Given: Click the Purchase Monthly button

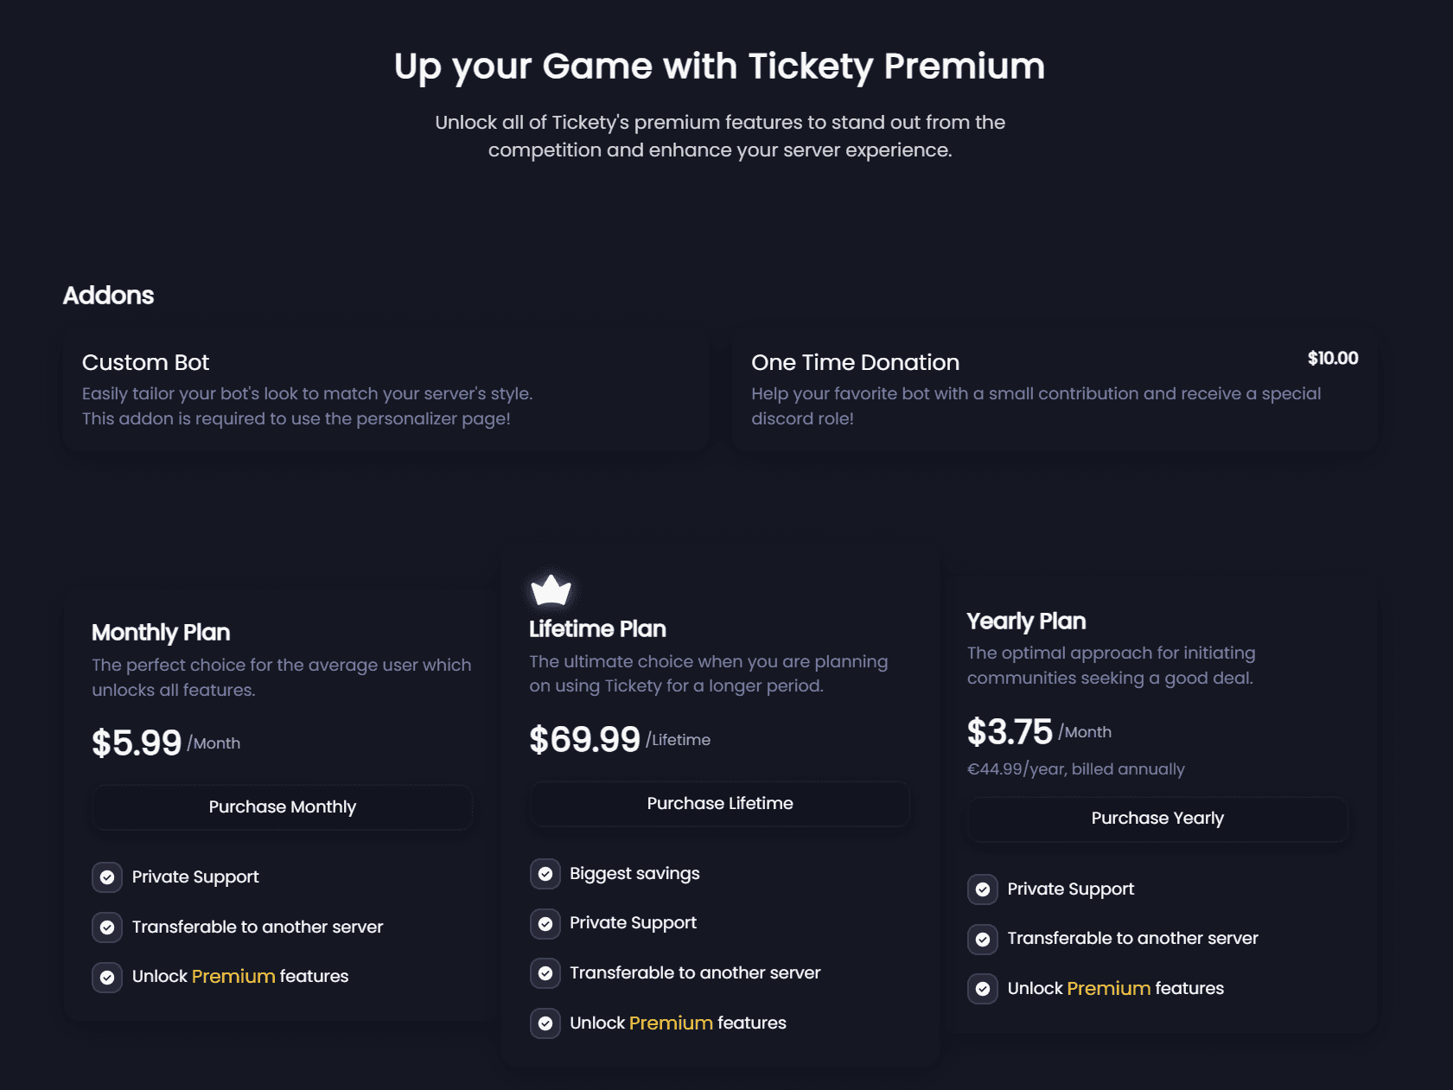Looking at the screenshot, I should 282,806.
